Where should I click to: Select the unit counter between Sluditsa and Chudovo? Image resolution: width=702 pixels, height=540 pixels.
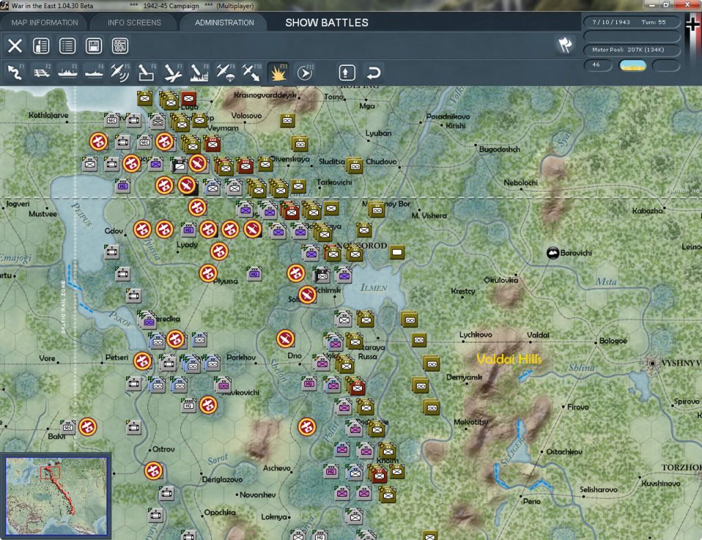pos(355,166)
